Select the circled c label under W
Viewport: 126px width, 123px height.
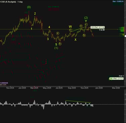coord(70,30)
